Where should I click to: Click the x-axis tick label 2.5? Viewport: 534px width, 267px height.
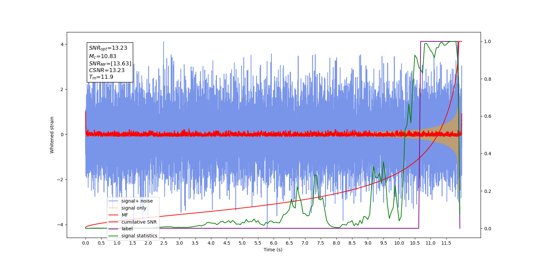pos(164,243)
